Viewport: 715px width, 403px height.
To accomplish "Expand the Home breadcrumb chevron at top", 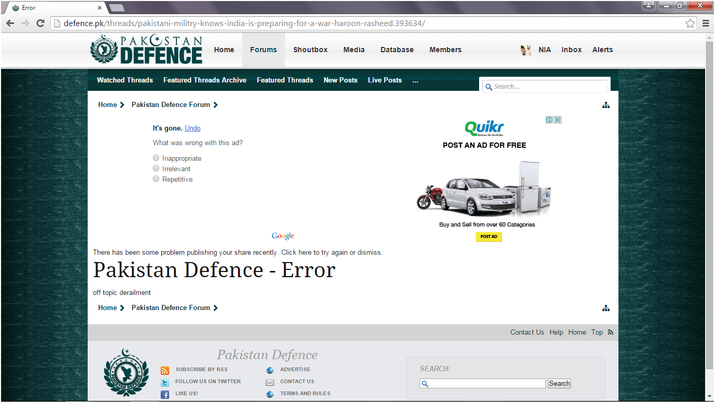I will point(122,105).
